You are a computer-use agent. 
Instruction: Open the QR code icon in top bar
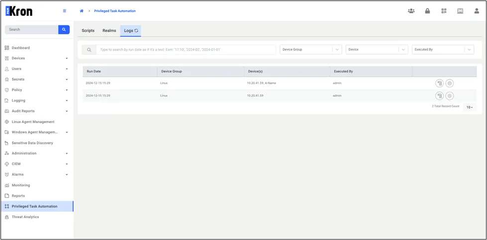pyautogui.click(x=444, y=11)
